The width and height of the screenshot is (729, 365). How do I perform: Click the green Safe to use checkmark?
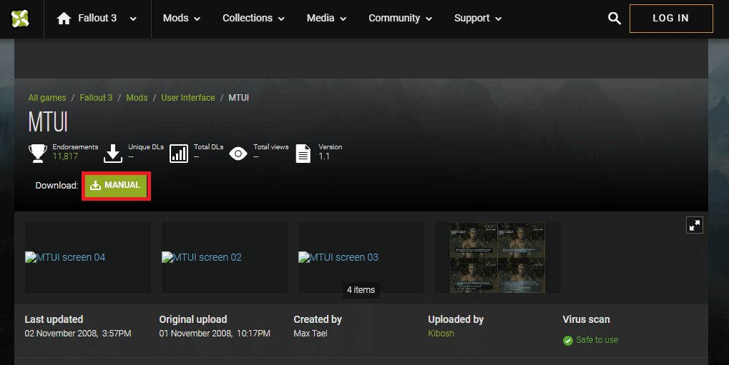pos(567,341)
